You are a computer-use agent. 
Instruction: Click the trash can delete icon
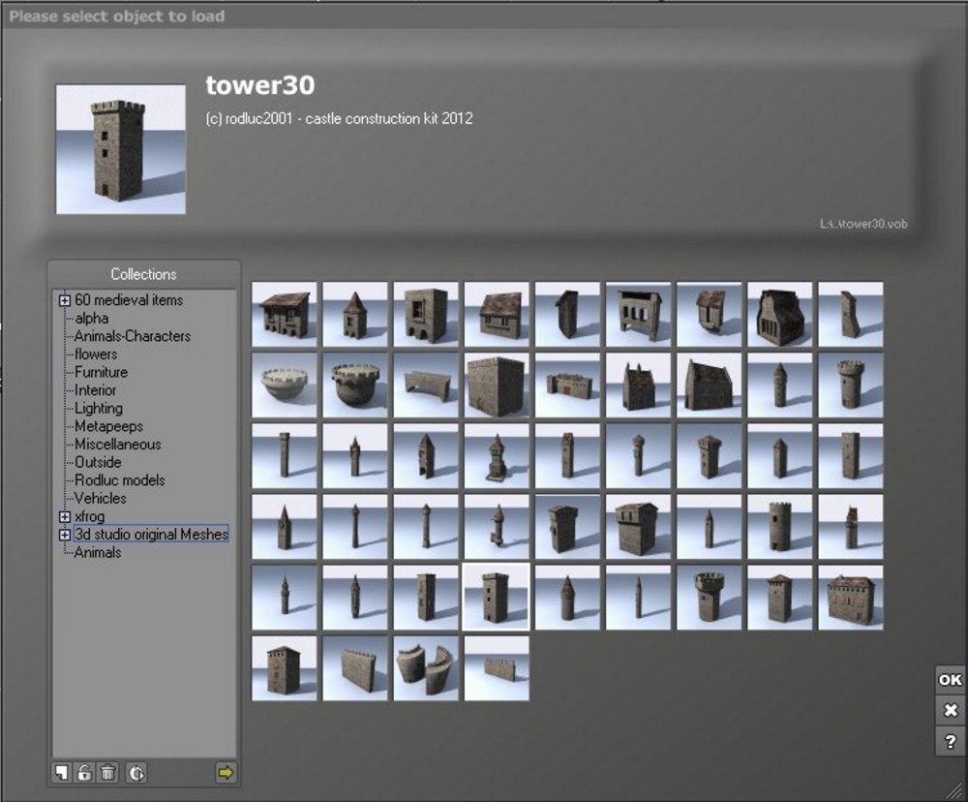pyautogui.click(x=108, y=772)
